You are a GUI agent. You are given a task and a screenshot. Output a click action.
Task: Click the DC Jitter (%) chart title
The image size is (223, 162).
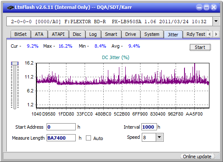pyautogui.click(x=116, y=57)
